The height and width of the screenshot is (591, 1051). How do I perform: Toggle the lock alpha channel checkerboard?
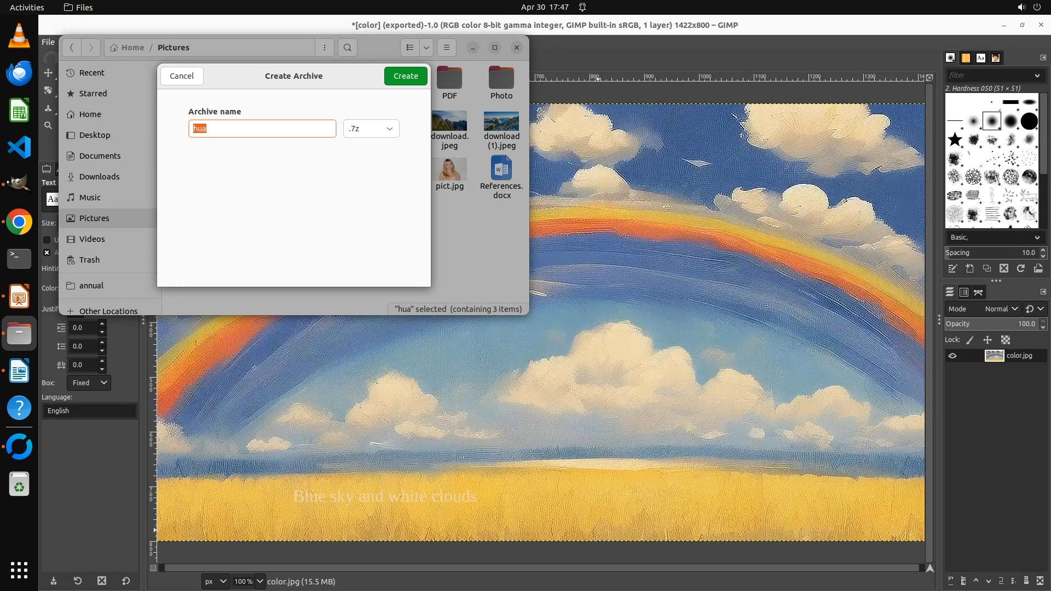pyautogui.click(x=1006, y=340)
